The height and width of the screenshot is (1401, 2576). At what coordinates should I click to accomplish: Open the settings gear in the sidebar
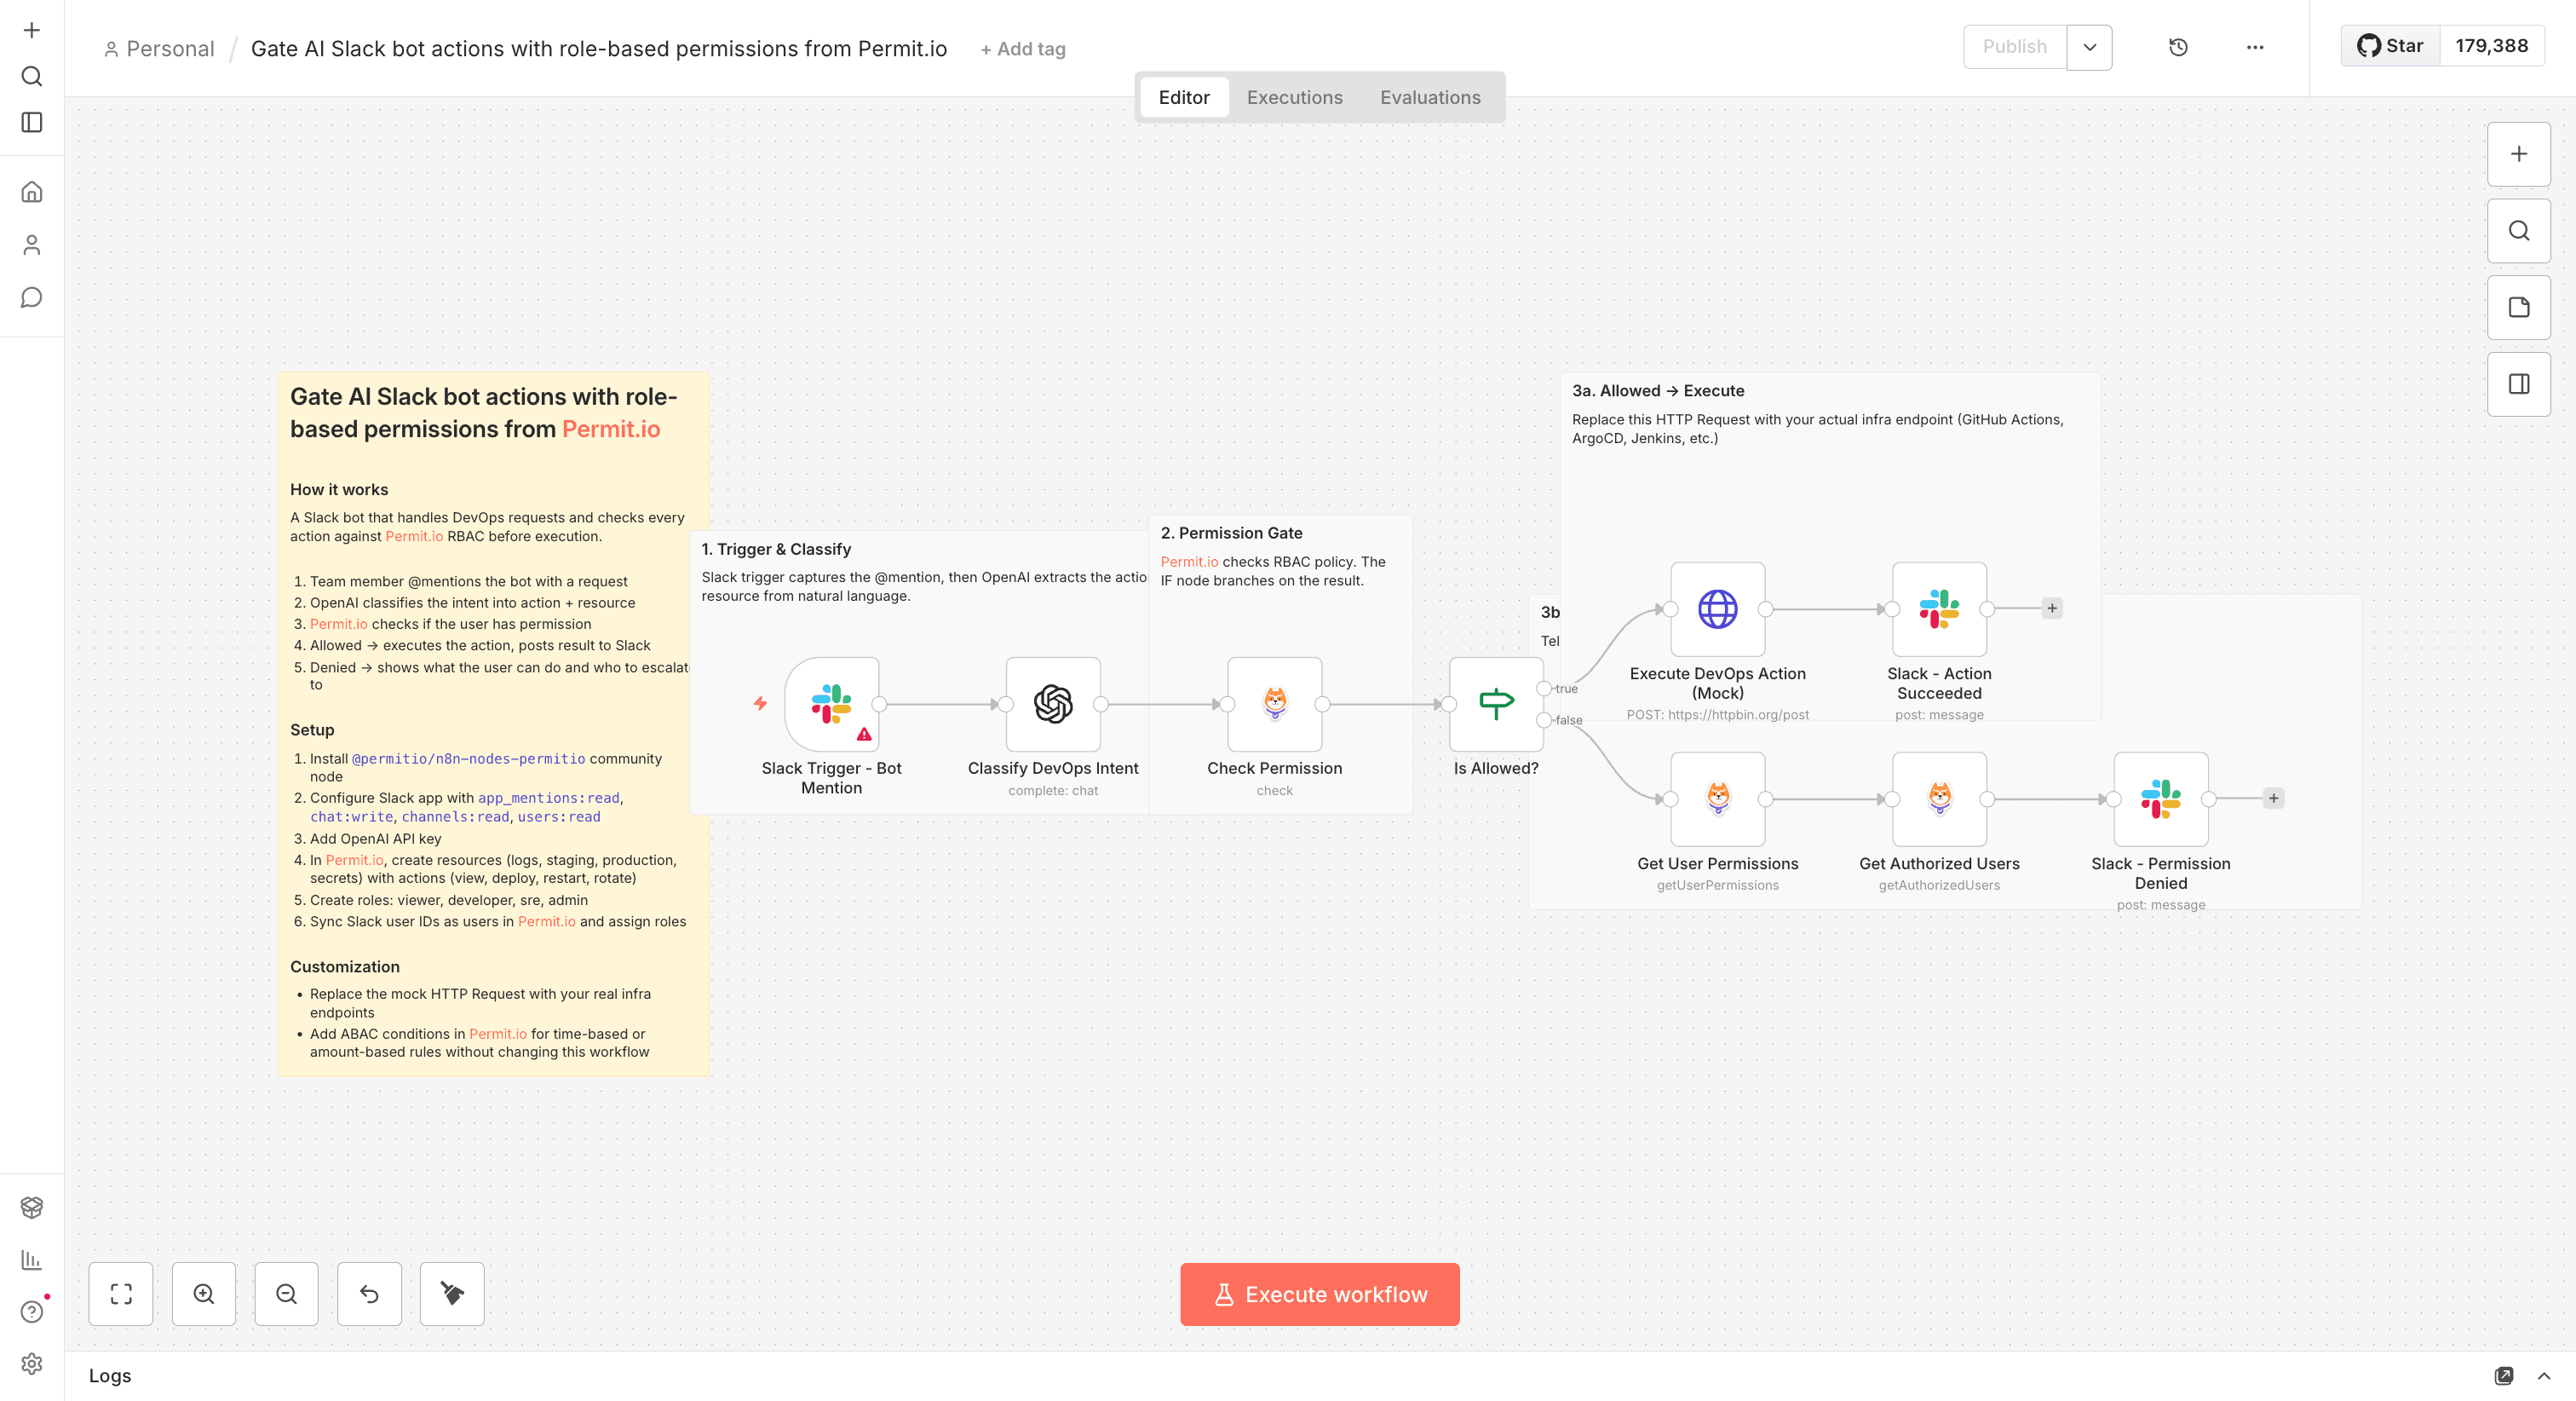32,1363
